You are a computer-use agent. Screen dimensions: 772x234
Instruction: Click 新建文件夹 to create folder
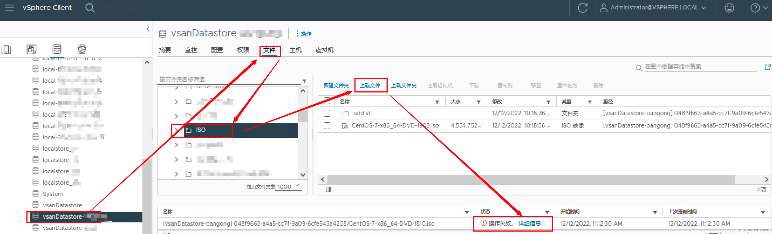336,85
